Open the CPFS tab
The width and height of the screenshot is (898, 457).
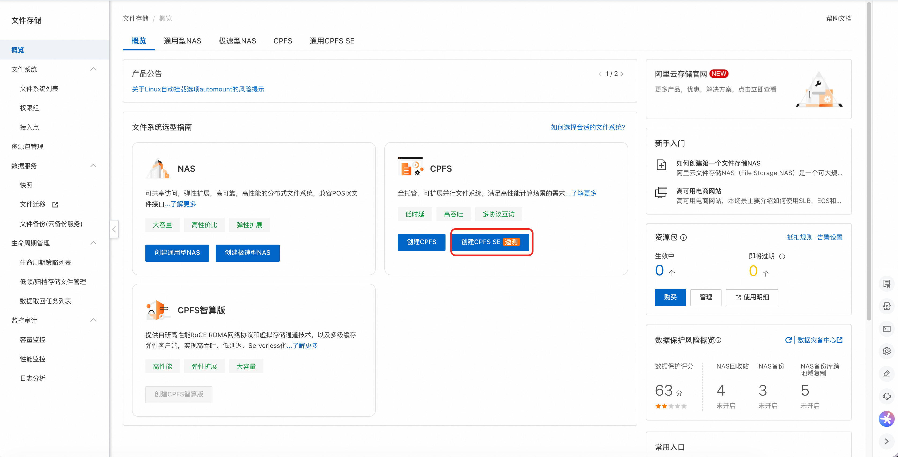coord(283,41)
